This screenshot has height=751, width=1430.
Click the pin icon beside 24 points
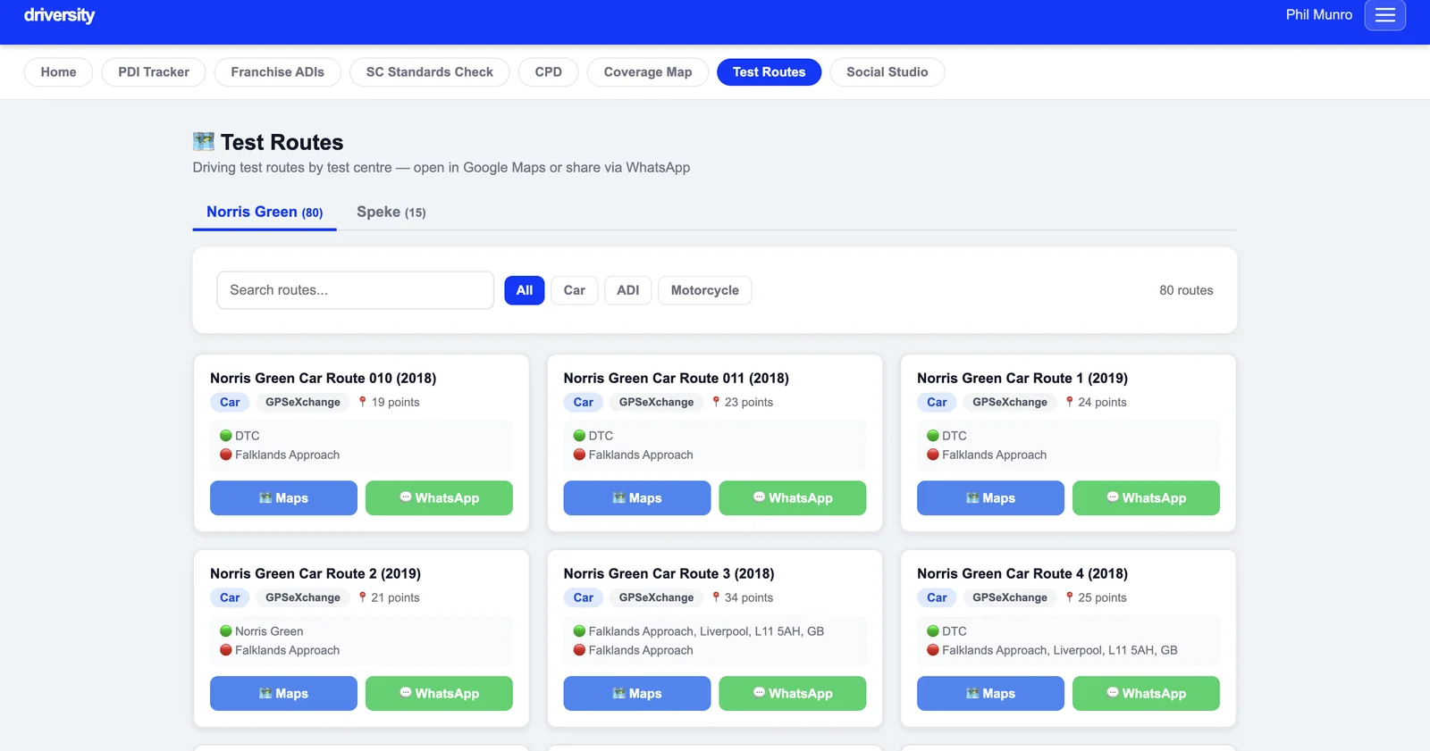click(1069, 403)
